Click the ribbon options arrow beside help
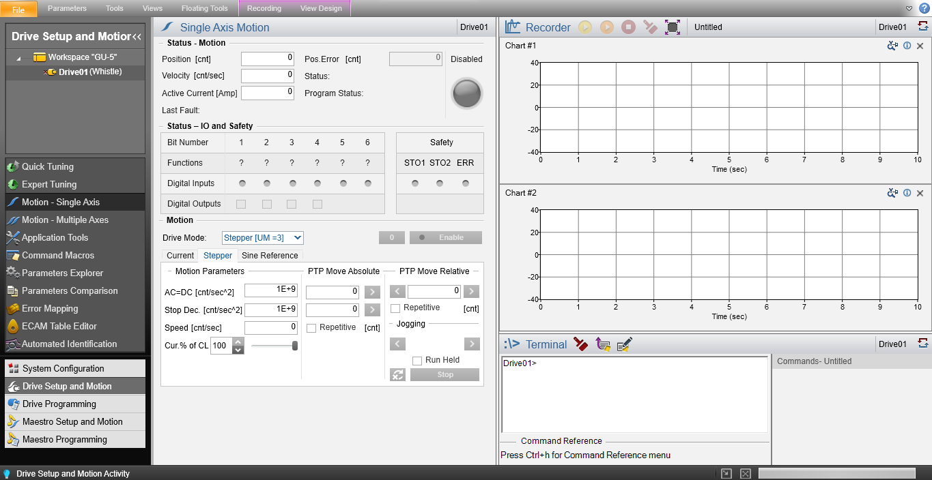Screen dimensions: 932x480 [909, 8]
